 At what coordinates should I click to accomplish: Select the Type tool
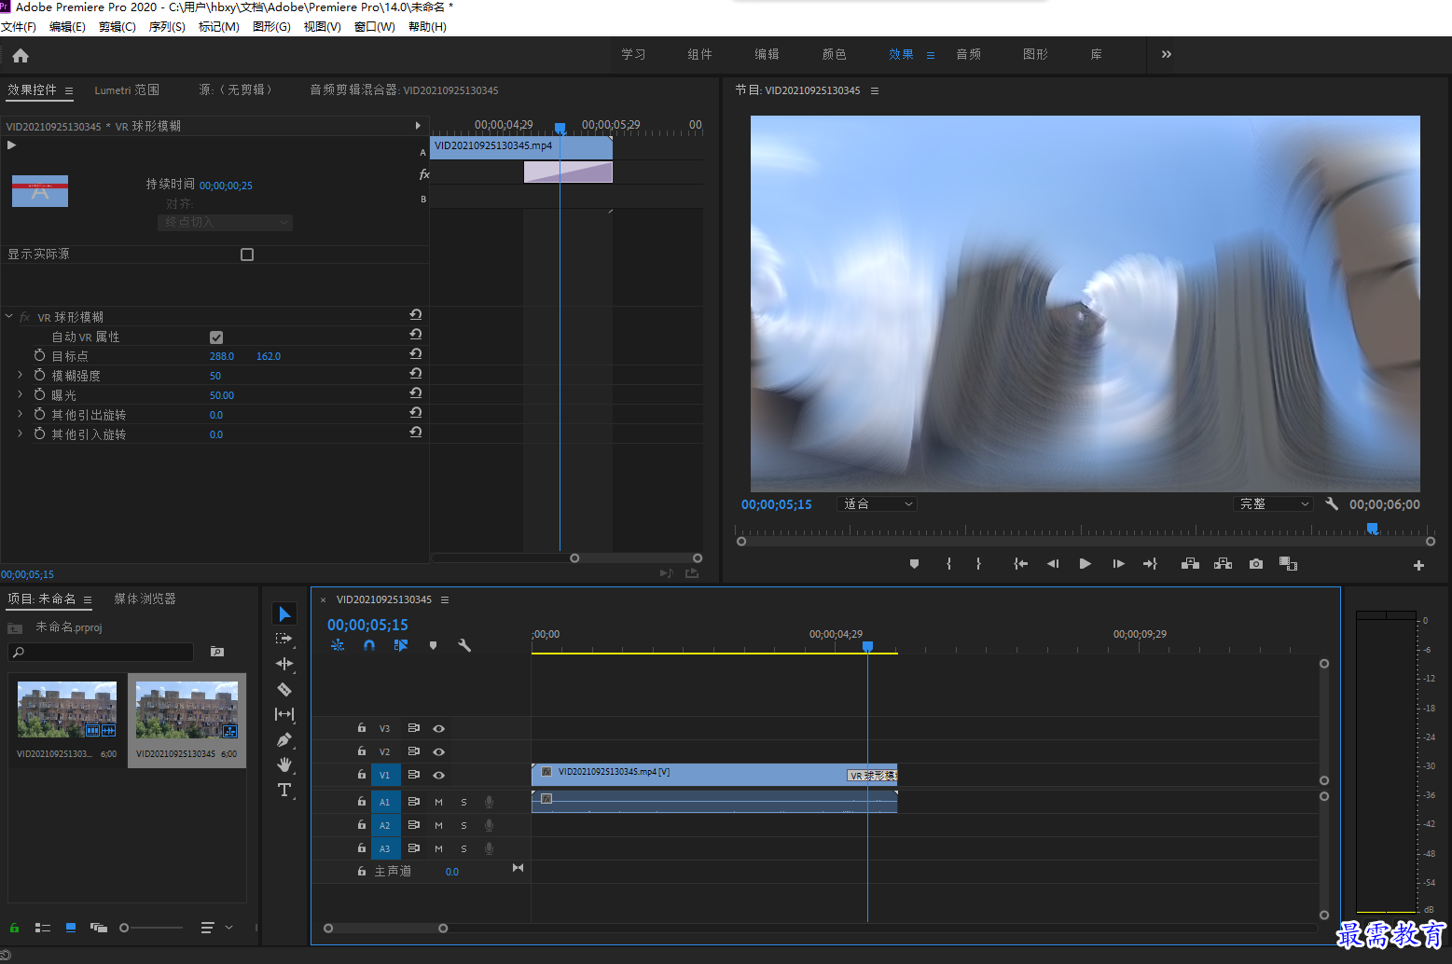pos(284,790)
